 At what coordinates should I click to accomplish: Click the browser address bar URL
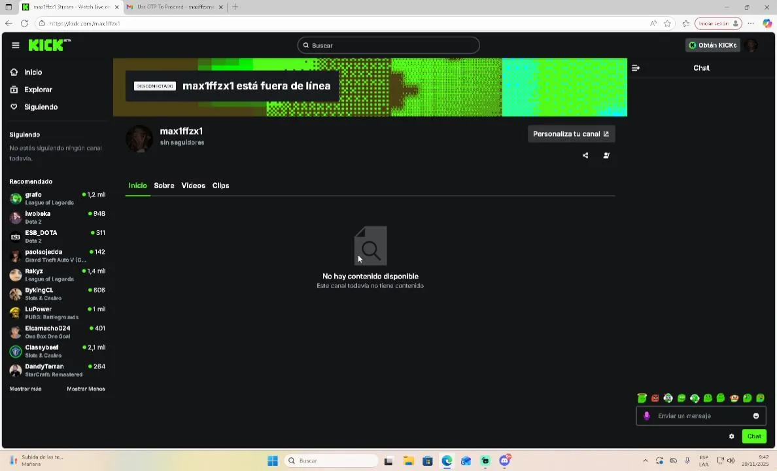84,24
